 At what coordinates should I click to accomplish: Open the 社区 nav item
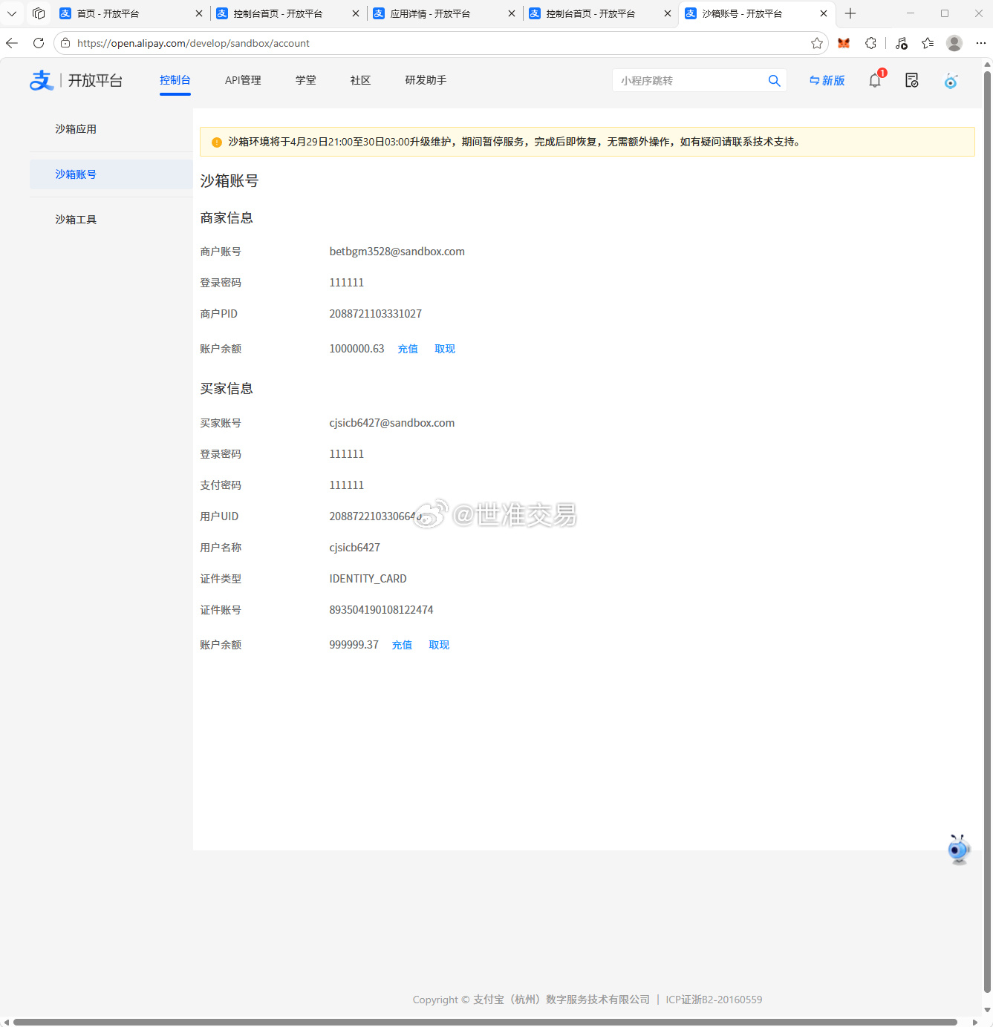360,80
